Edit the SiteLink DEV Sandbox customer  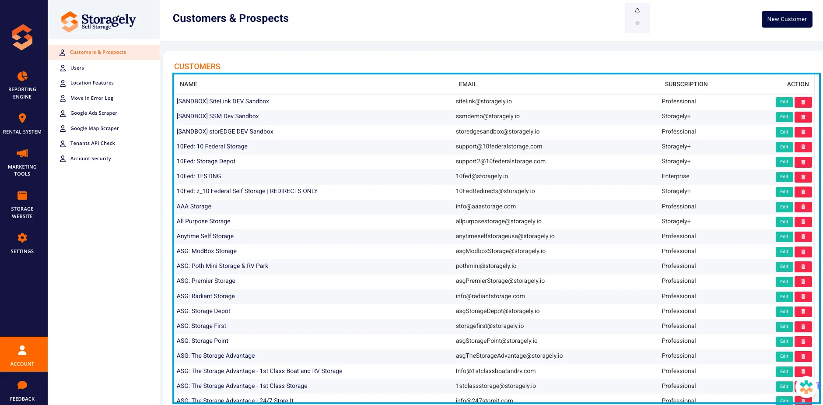click(784, 102)
